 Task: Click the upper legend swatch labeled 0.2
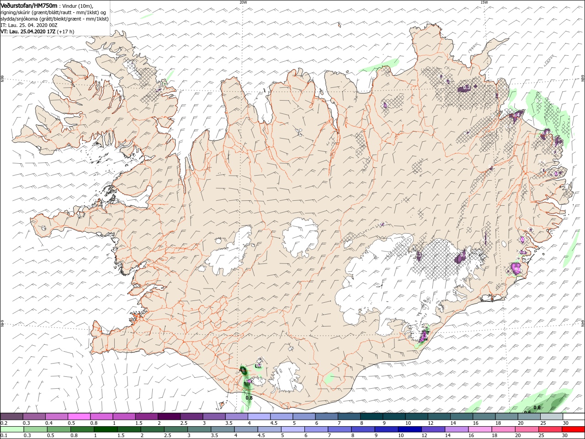coord(11,417)
